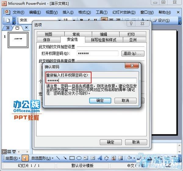Select the Rectangle drawing tool
The width and height of the screenshot is (183, 171).
(72, 158)
